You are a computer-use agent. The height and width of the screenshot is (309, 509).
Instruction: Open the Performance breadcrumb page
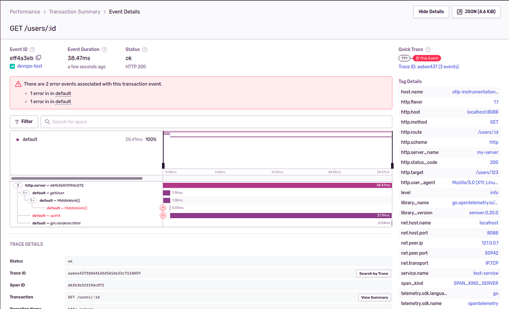[25, 11]
